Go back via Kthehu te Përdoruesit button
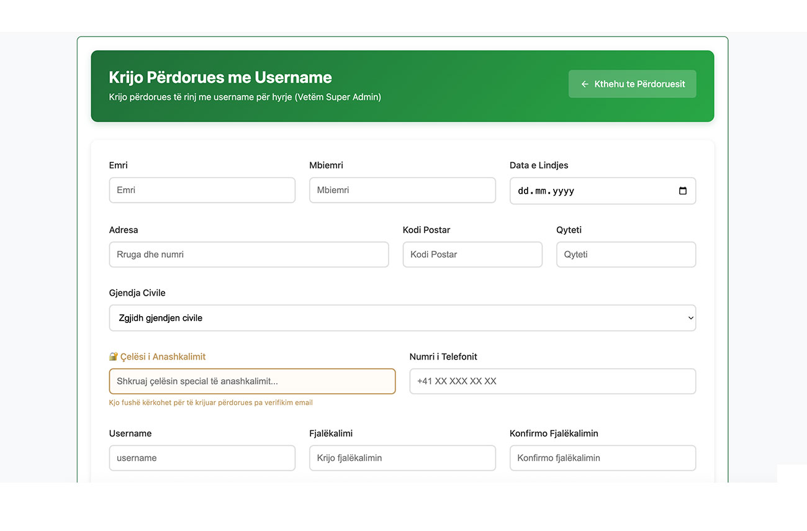 [632, 84]
